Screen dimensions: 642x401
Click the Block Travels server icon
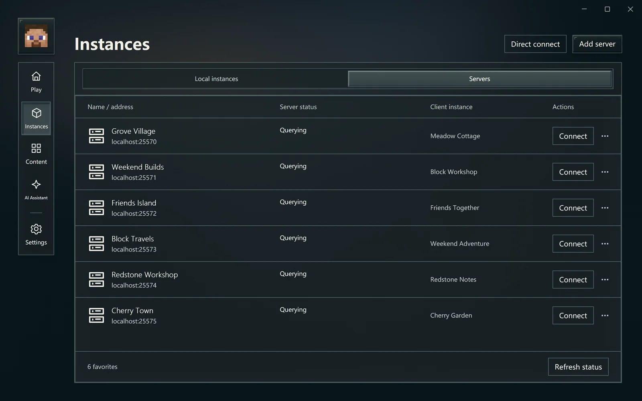(x=96, y=243)
